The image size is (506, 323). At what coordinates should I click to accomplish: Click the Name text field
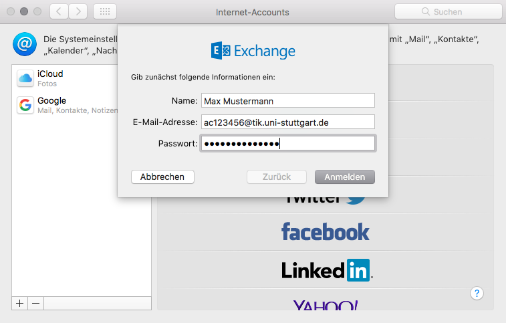(288, 101)
